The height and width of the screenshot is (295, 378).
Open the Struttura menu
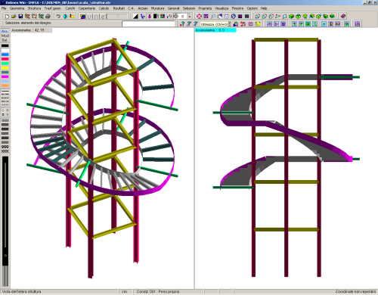pyautogui.click(x=34, y=8)
